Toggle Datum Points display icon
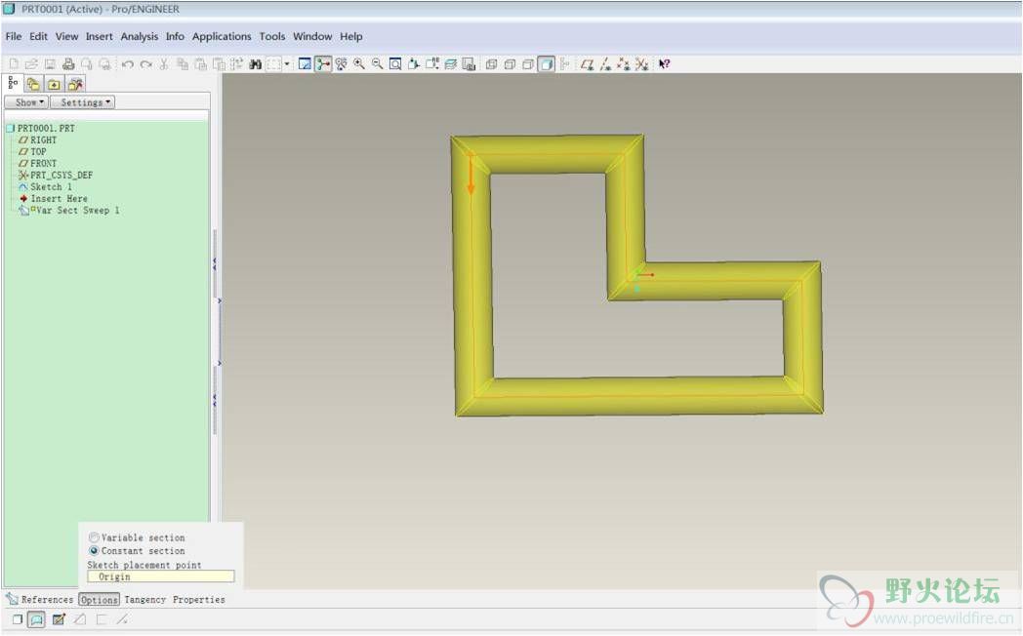Image resolution: width=1023 pixels, height=636 pixels. 624,63
